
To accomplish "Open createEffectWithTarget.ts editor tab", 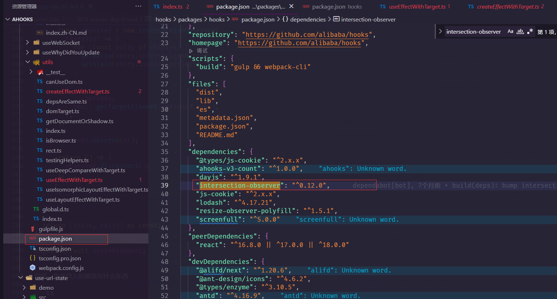I will [507, 6].
